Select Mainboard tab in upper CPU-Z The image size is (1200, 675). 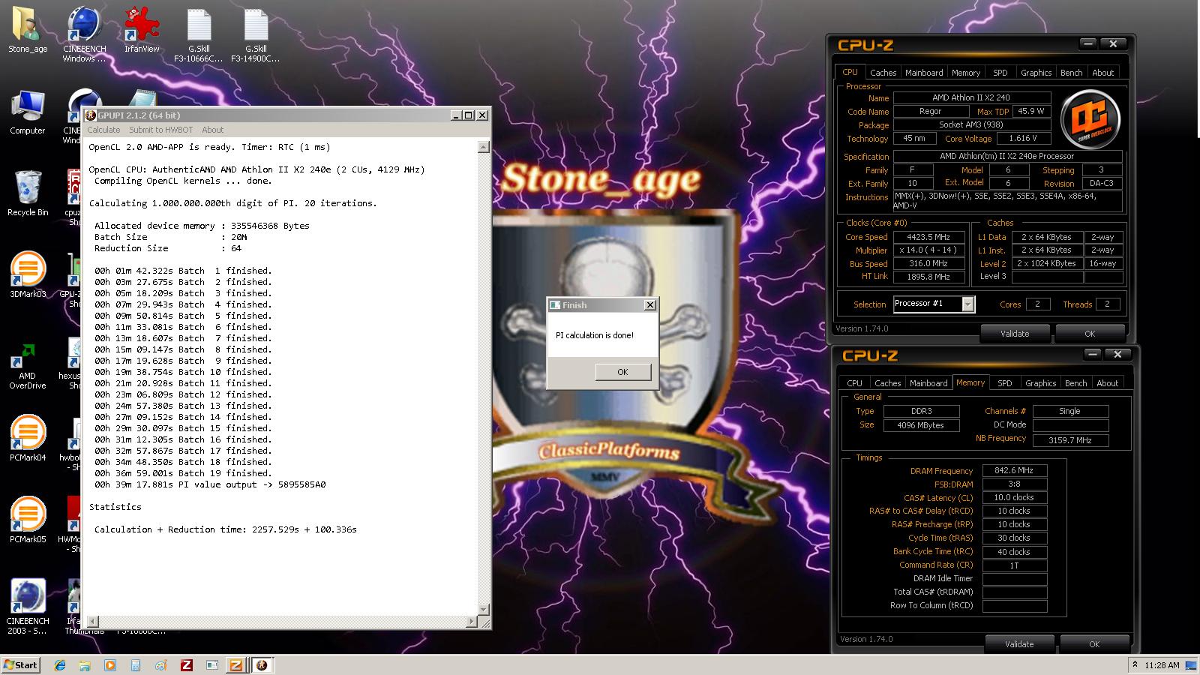tap(924, 73)
